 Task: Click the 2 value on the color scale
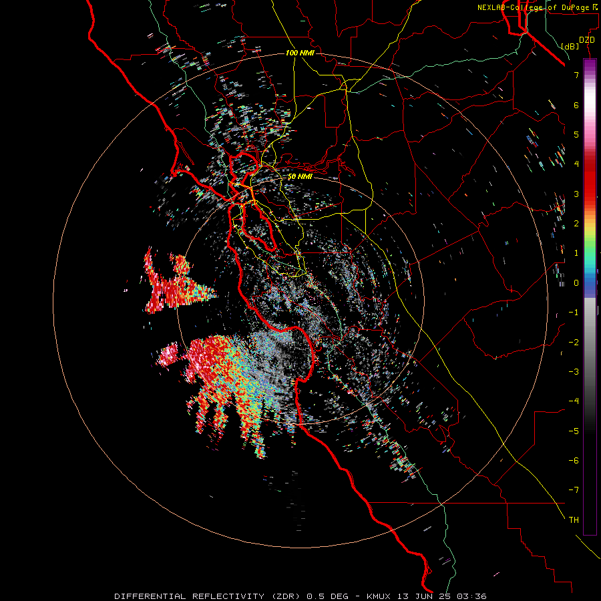click(x=576, y=224)
